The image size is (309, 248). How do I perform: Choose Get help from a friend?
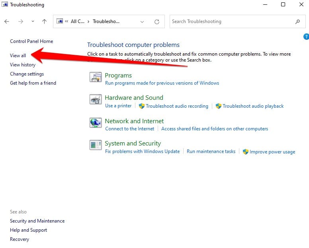33,83
